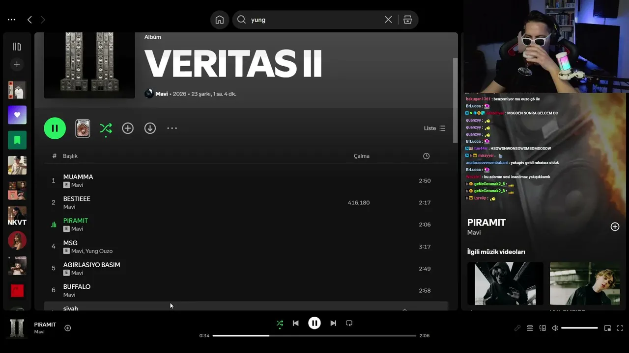The image size is (629, 353).
Task: Open Mavi artist link in right panel
Action: [x=474, y=232]
